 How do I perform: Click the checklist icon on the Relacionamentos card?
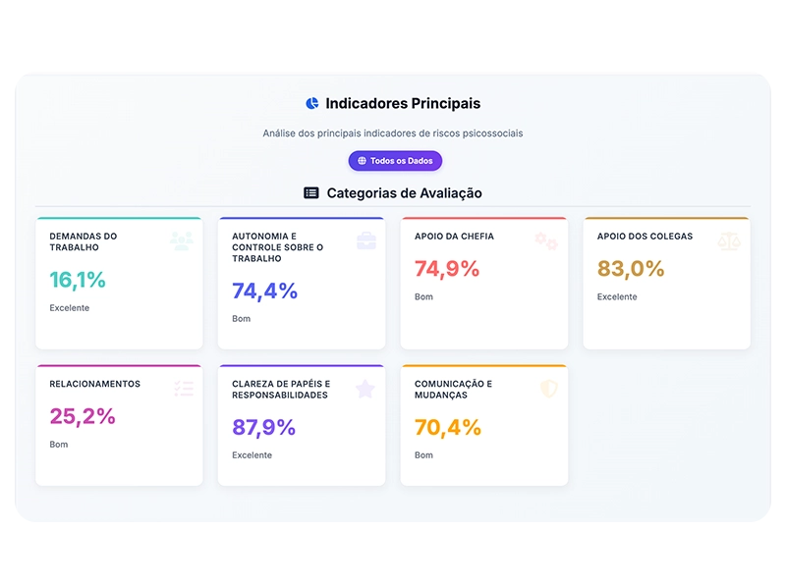coord(184,389)
